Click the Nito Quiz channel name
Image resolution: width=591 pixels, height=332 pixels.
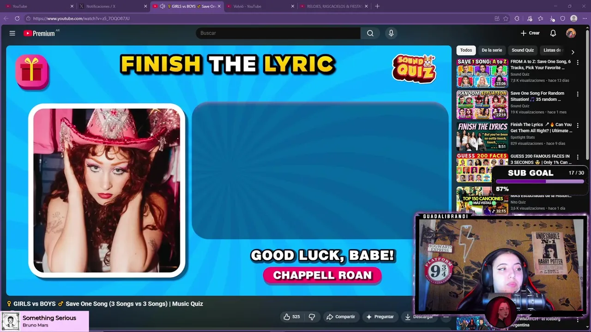pyautogui.click(x=518, y=202)
